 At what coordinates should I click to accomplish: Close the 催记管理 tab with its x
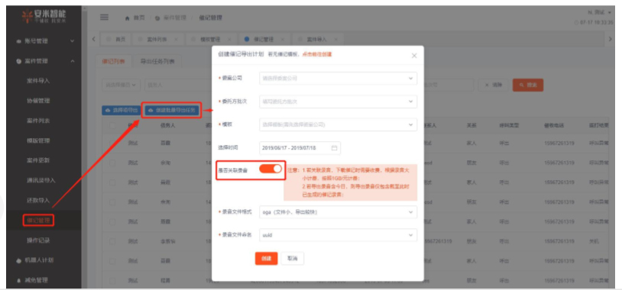[283, 40]
